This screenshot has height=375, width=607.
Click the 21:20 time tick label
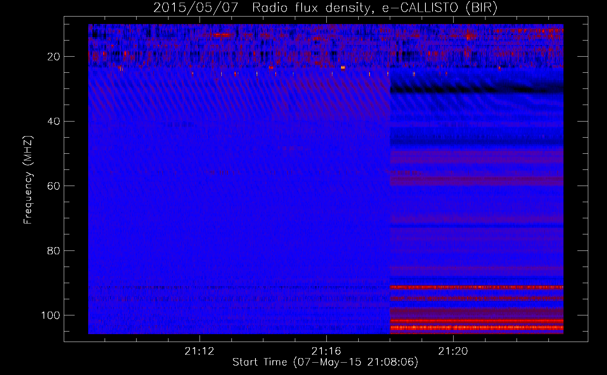pos(453,351)
